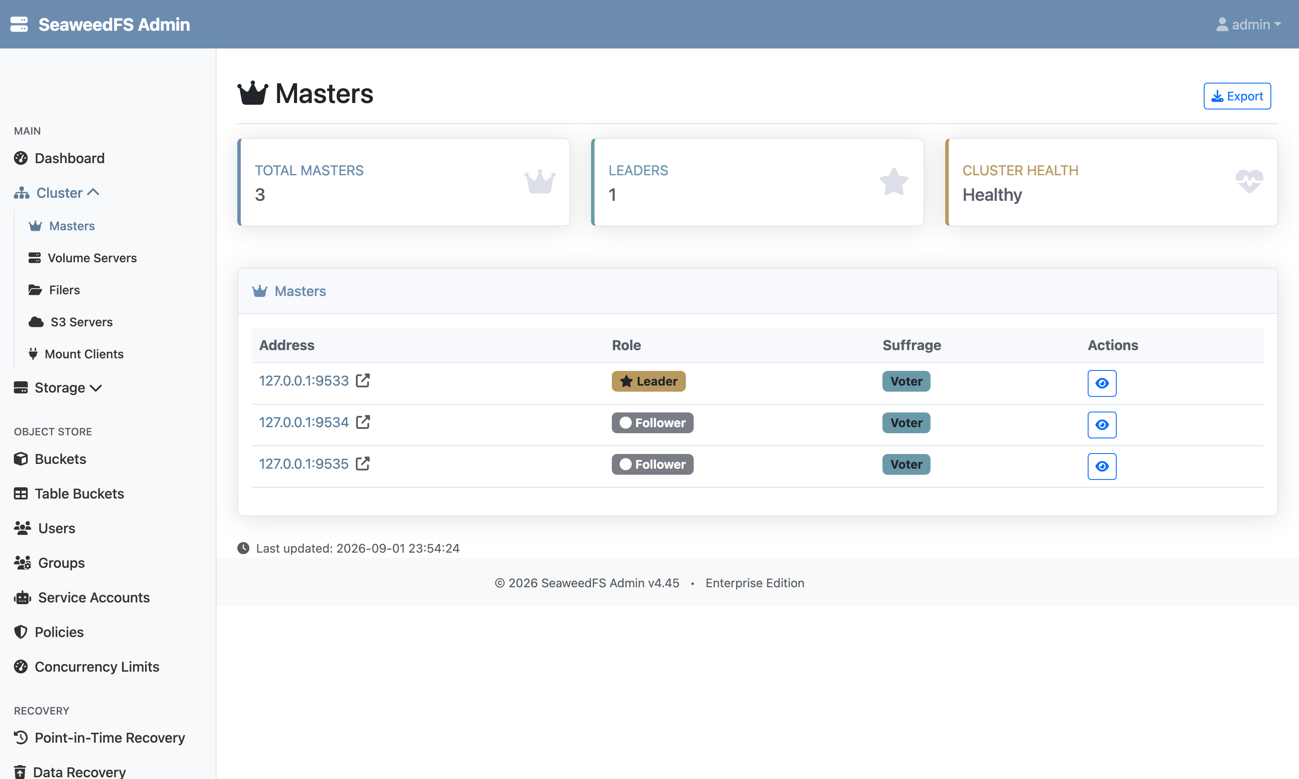The image size is (1299, 779).
Task: Open the SeaweedFS Admin home link
Action: click(100, 24)
